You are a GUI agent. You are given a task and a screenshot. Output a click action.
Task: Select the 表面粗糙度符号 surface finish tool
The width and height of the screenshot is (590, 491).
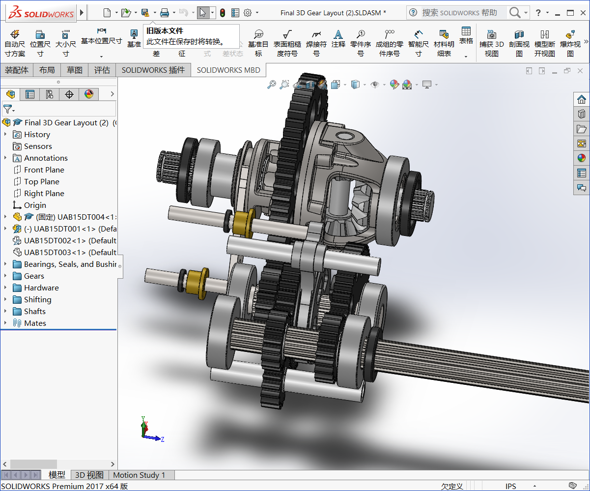287,43
